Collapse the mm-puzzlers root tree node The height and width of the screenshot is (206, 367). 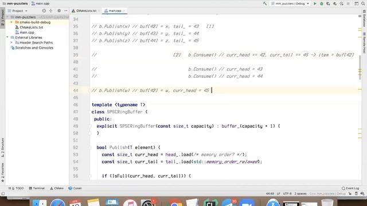click(x=7, y=17)
